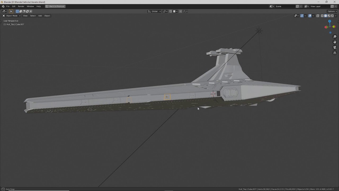Delete the scene via X icon
The image size is (339, 191).
click(301, 6)
